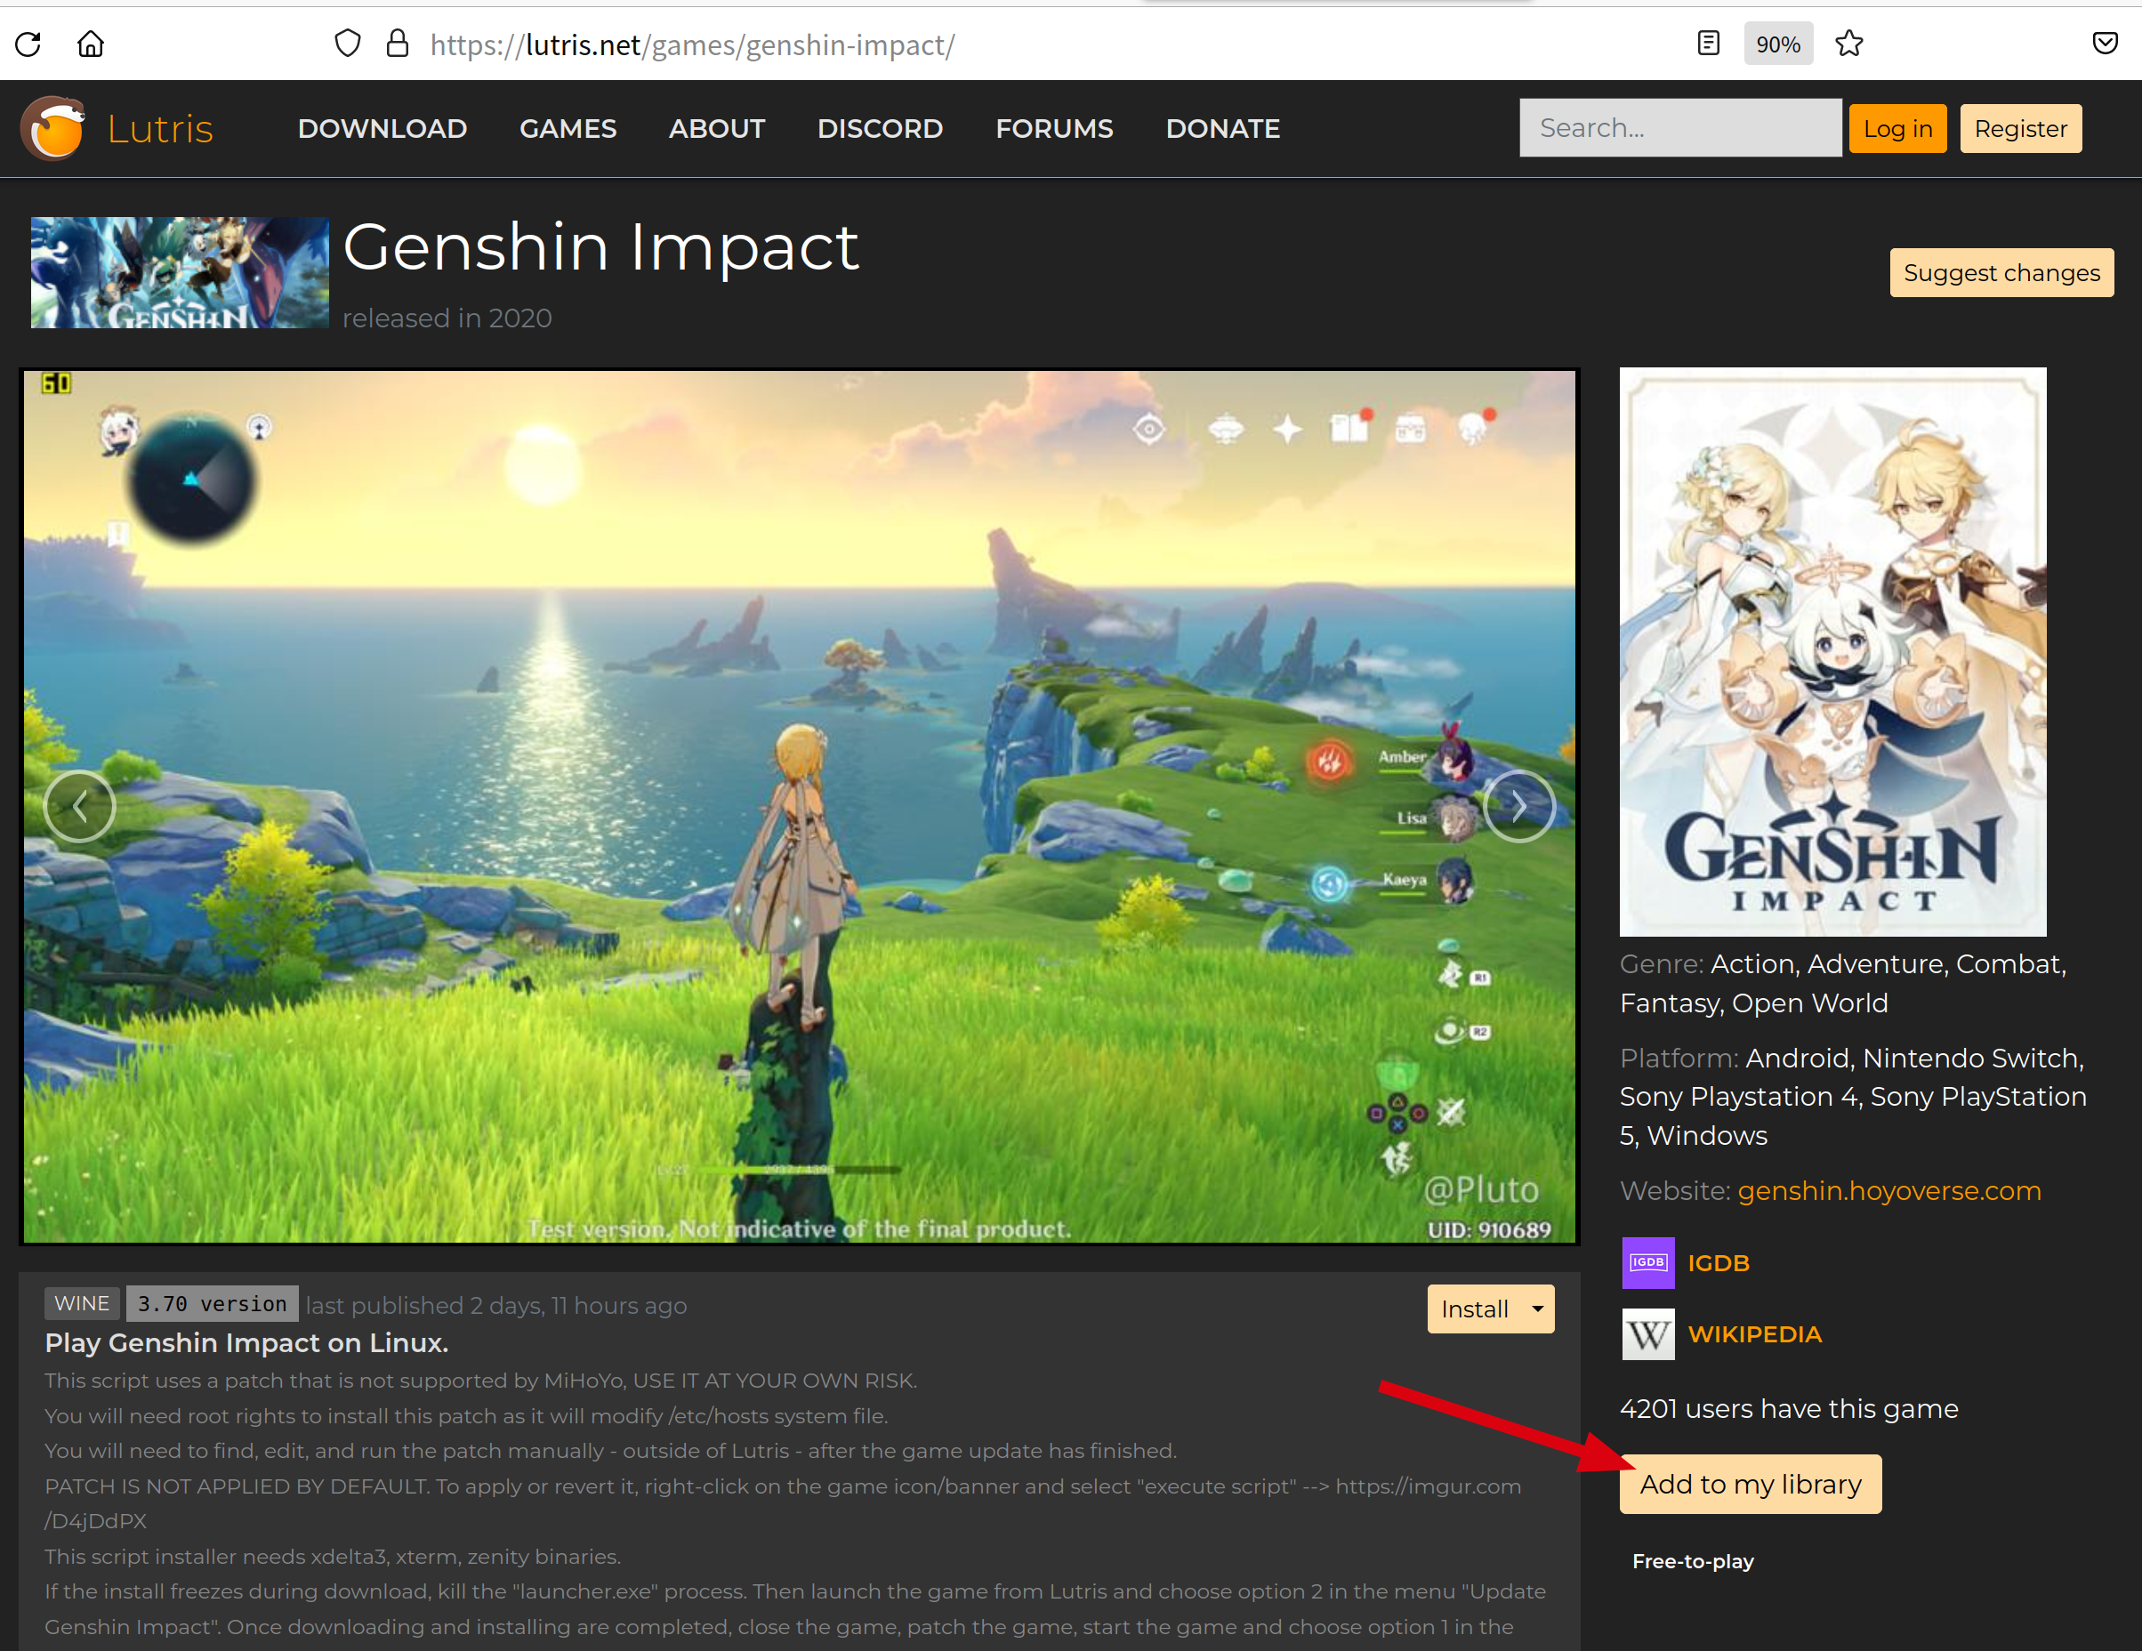2142x1651 pixels.
Task: Expand the Install dropdown arrow
Action: click(x=1538, y=1309)
